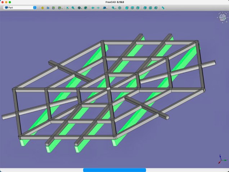Open the Part workbench selector dropdown

point(20,8)
